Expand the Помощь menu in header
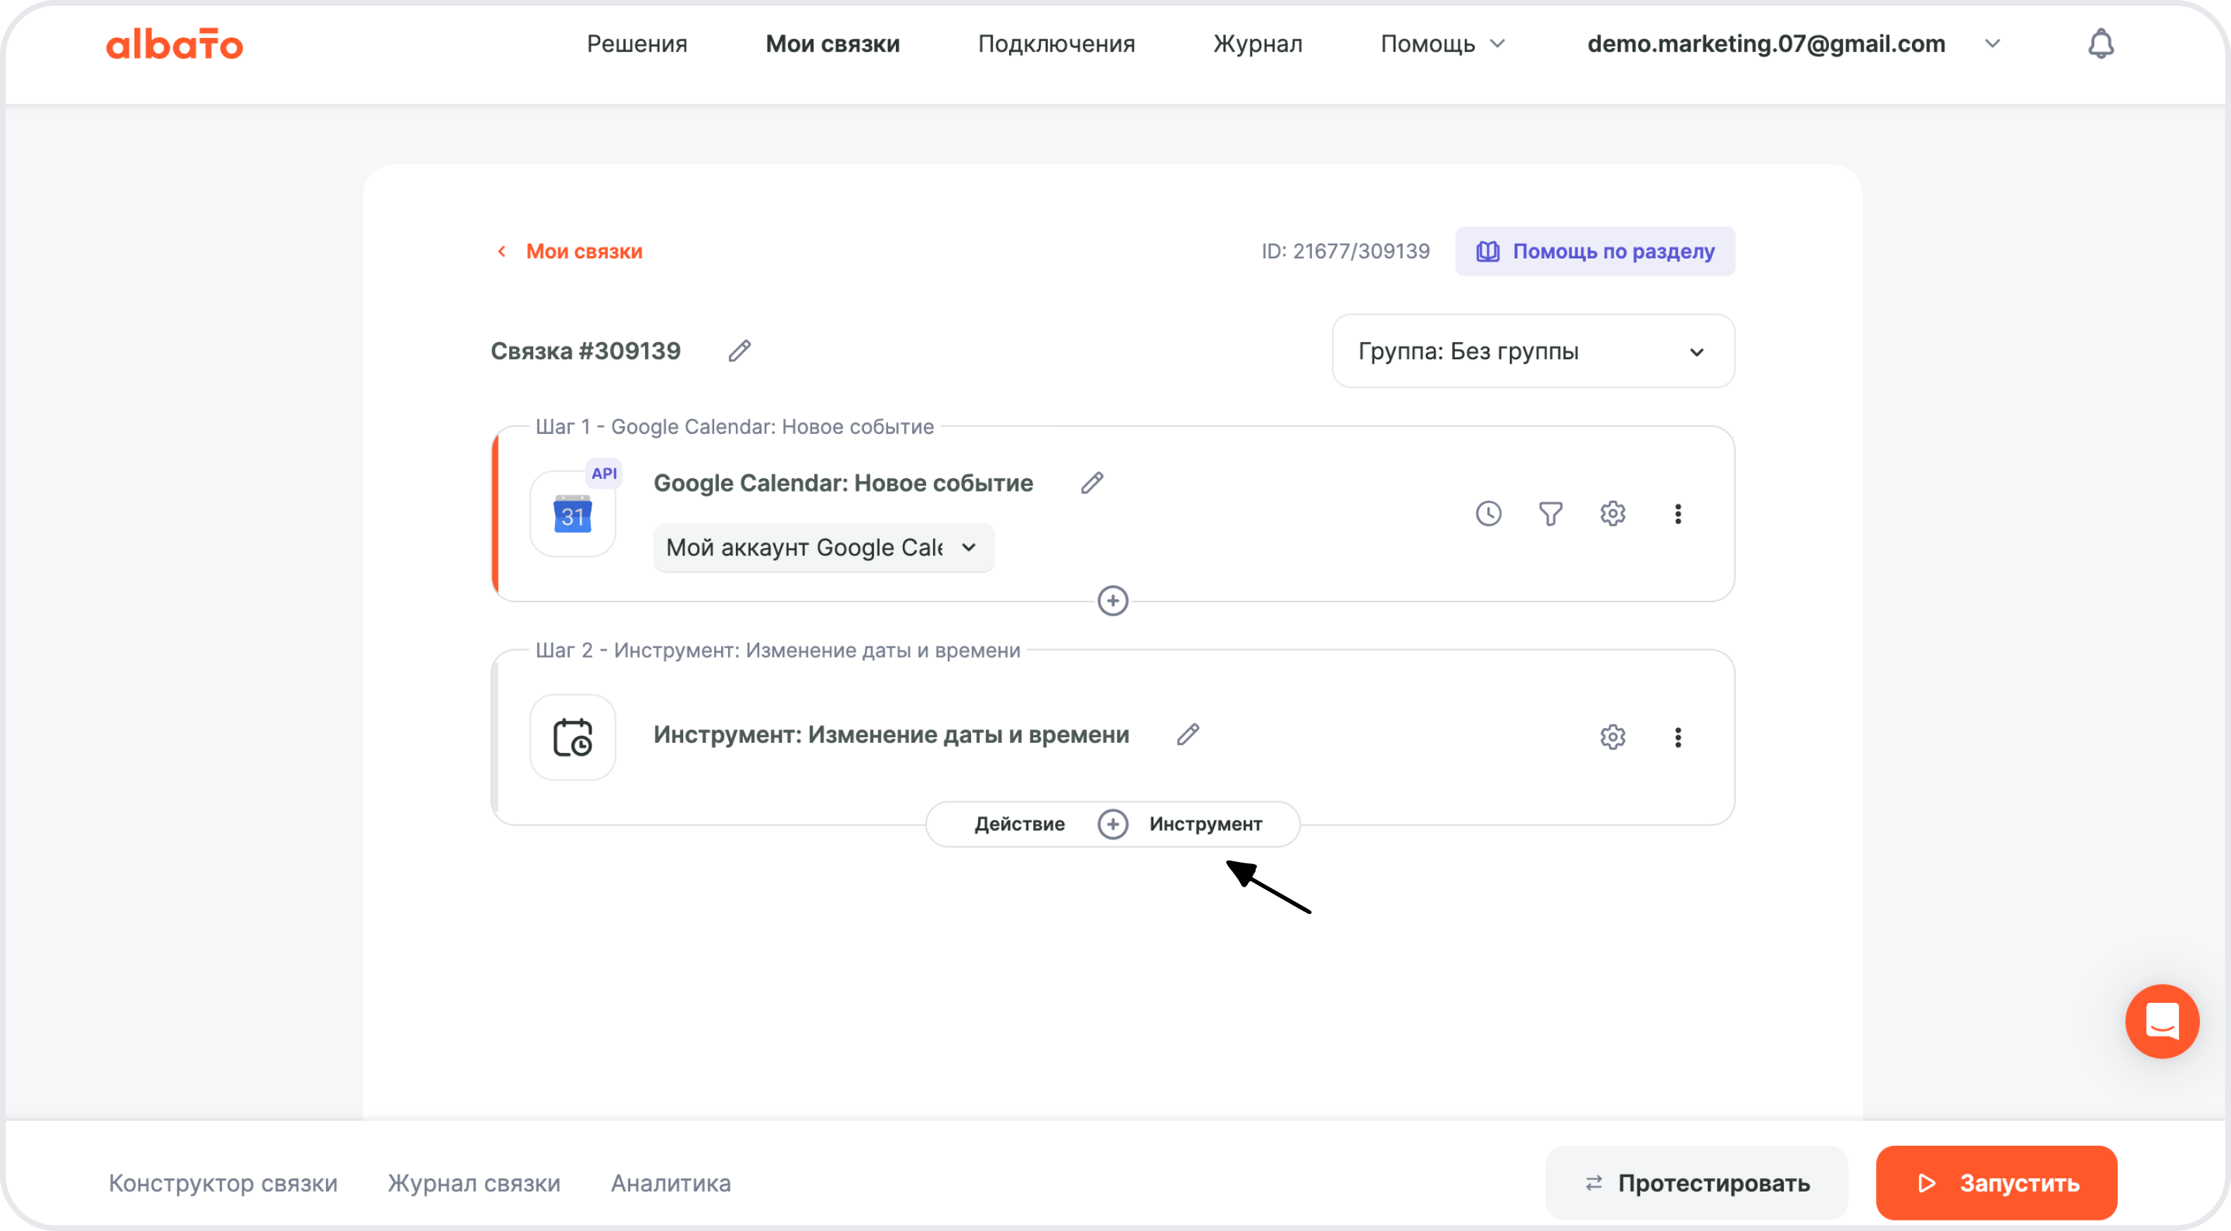The height and width of the screenshot is (1231, 2231). [1442, 44]
